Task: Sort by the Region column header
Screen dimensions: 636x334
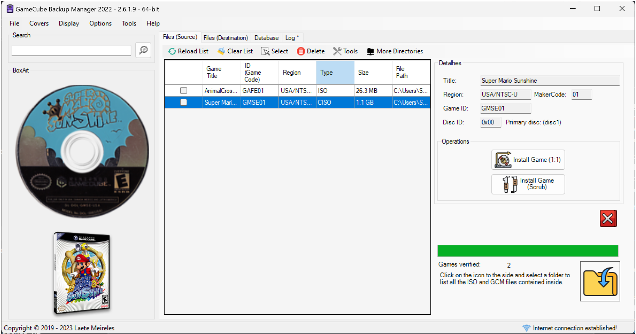Action: coord(297,73)
